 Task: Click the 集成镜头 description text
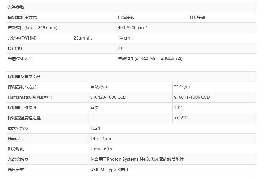(150, 59)
